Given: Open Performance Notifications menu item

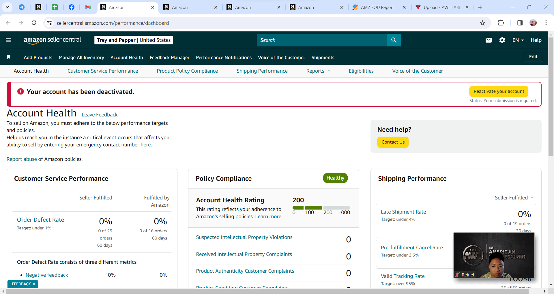Looking at the screenshot, I should click(224, 58).
